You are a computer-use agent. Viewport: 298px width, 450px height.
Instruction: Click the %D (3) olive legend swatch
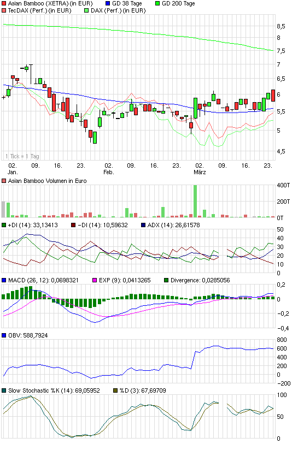coord(115,390)
